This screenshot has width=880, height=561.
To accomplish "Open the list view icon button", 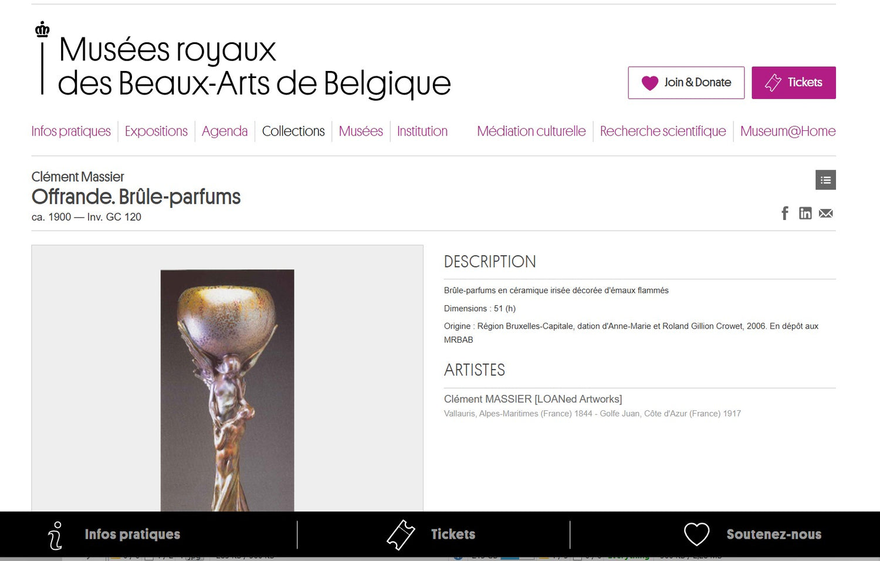I will point(825,180).
